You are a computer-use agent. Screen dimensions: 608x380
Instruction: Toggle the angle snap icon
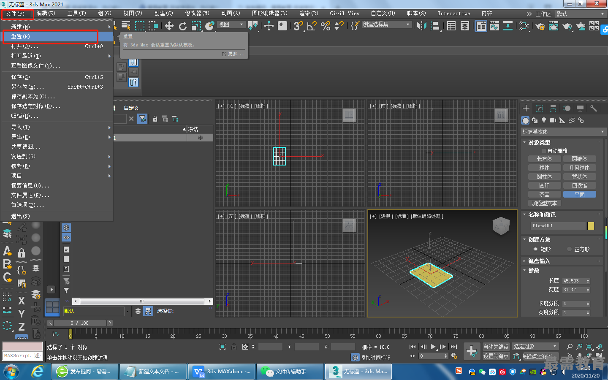(x=312, y=26)
